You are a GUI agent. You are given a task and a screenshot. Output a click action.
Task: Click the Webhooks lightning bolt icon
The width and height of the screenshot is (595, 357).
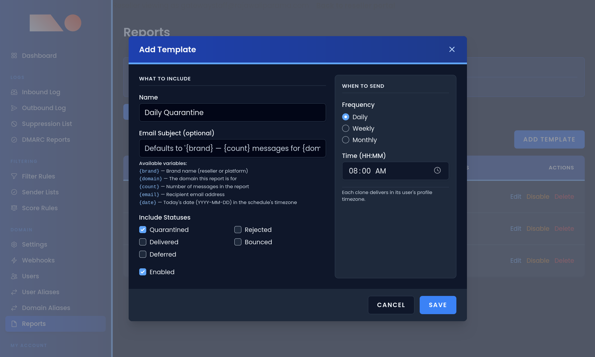pos(14,260)
